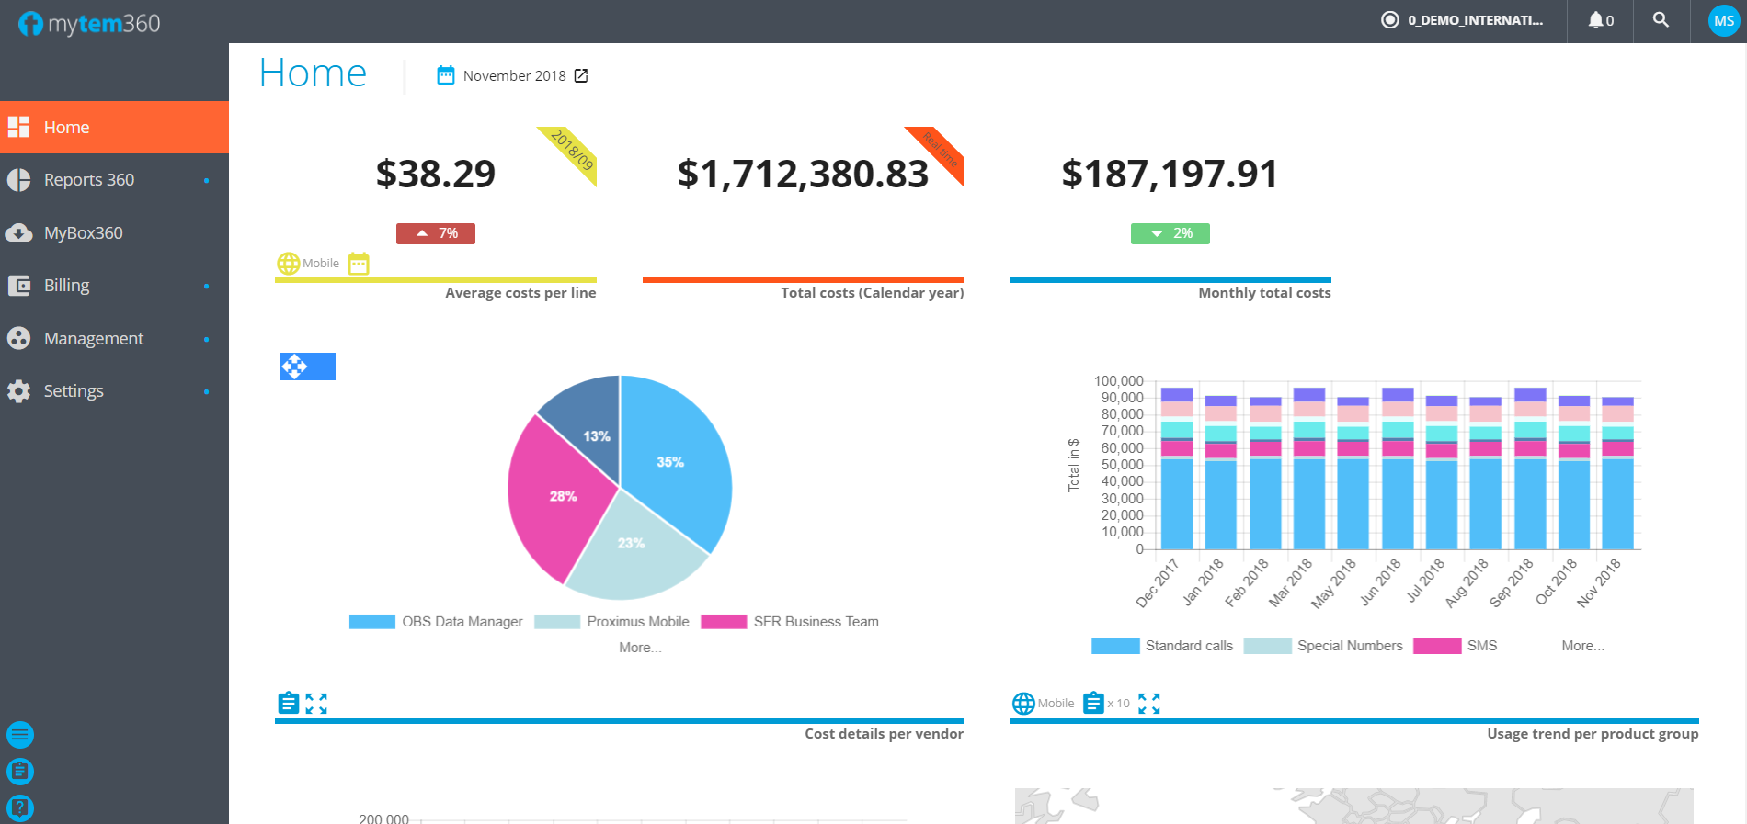Image resolution: width=1747 pixels, height=824 pixels.
Task: Open MyBox360 from the sidebar
Action: pyautogui.click(x=83, y=233)
